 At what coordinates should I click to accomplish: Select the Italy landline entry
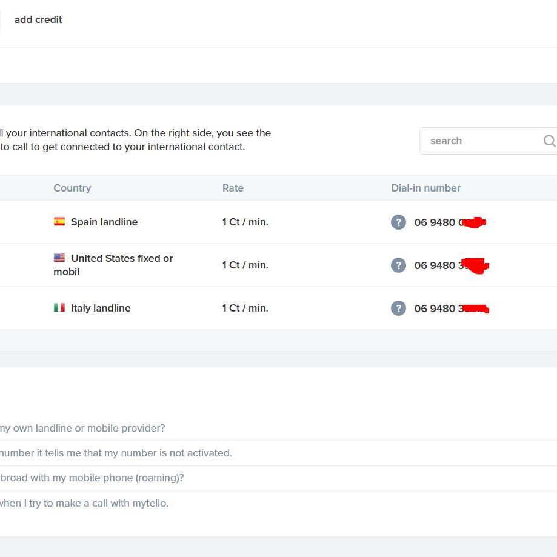tap(101, 308)
